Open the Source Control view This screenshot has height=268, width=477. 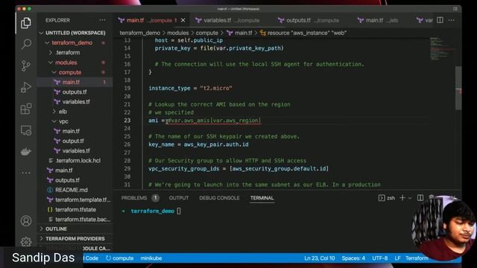pyautogui.click(x=26, y=66)
